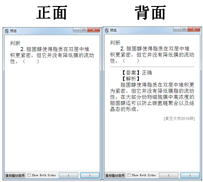
Task: Click the 预览 title of the left window
Action: tap(13, 31)
